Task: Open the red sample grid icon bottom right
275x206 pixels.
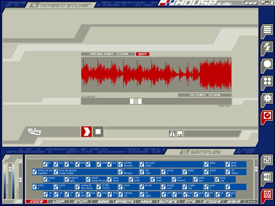Action: pos(267,195)
